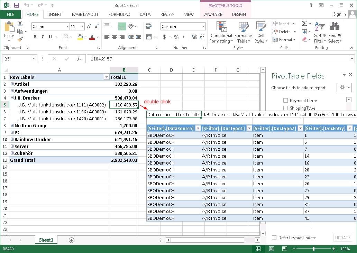Click the Wrap Text icon
The image size is (357, 253).
click(149, 26)
